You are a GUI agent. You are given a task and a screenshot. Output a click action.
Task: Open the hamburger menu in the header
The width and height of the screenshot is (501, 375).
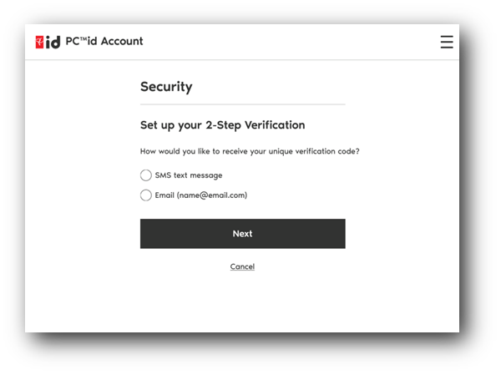(x=447, y=42)
